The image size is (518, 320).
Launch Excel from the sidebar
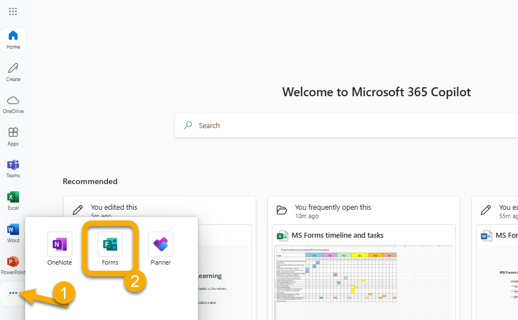click(x=13, y=200)
